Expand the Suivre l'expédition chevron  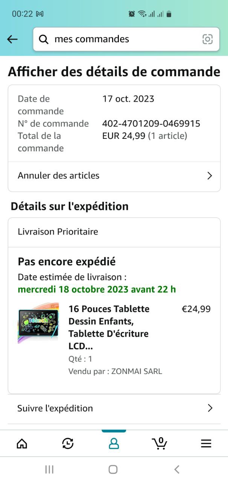point(210,408)
